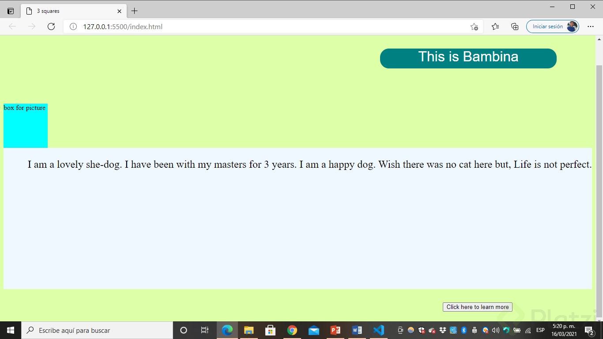Open the notification Action Center icon
Image resolution: width=603 pixels, height=339 pixels.
pos(589,330)
